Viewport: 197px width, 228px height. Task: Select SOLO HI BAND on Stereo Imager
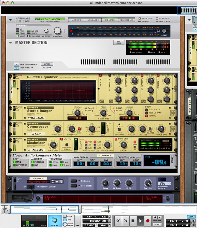click(147, 109)
